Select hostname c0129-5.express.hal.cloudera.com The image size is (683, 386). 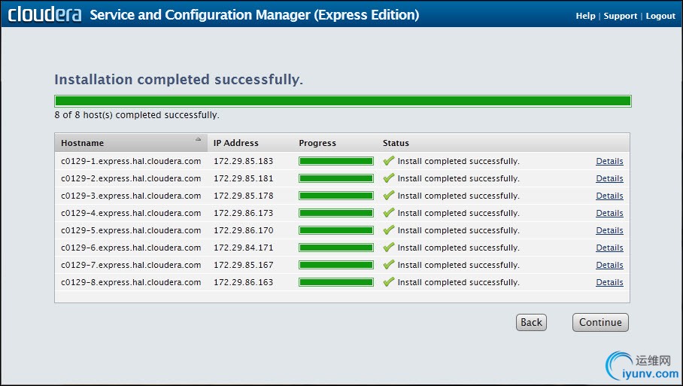131,230
